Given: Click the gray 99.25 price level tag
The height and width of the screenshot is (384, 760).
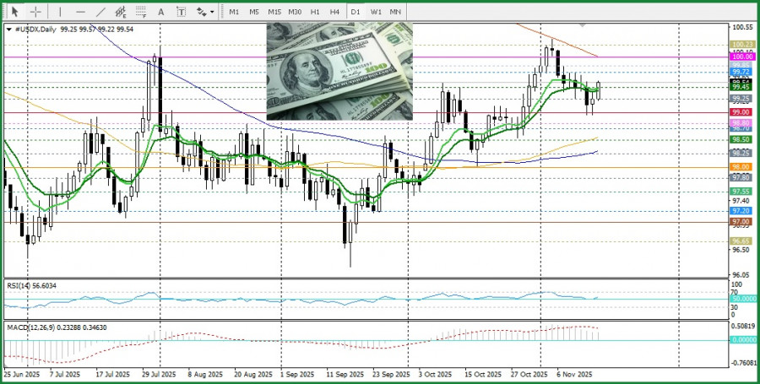Looking at the screenshot, I should tap(741, 99).
